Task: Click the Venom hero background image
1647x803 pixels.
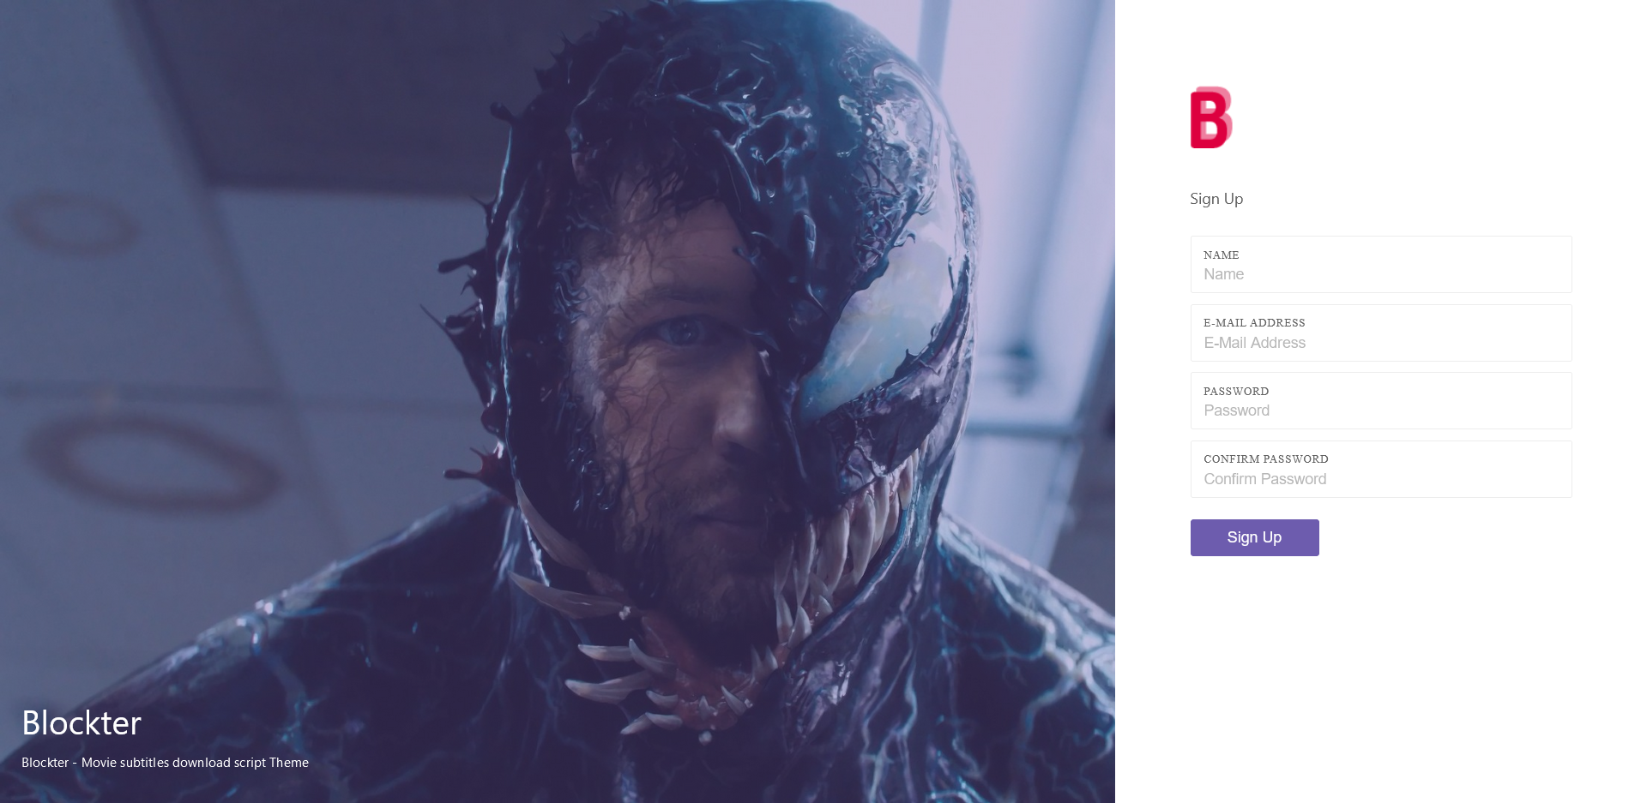Action: pos(558,401)
